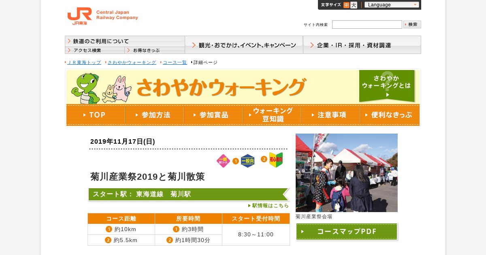
Task: Open 鉄道のご利用について menu
Action: 125,41
